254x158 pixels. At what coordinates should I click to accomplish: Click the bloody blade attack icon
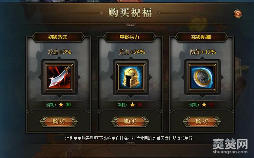coord(59,77)
